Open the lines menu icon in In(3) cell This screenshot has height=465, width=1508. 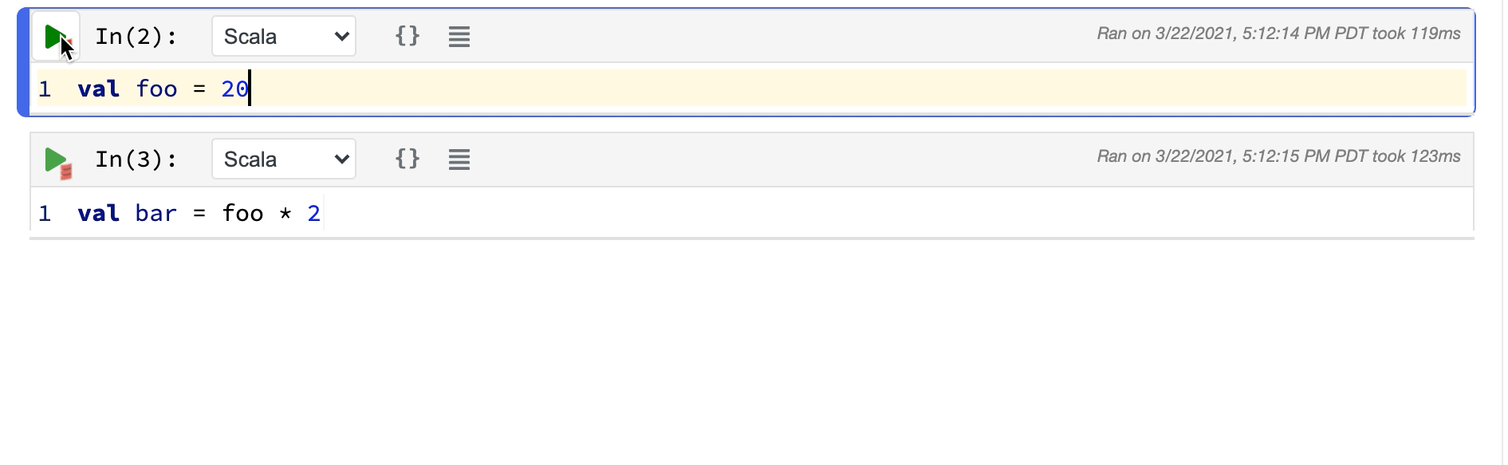click(459, 160)
